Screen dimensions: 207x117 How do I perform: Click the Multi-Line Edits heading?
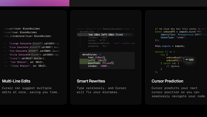[x=16, y=81]
